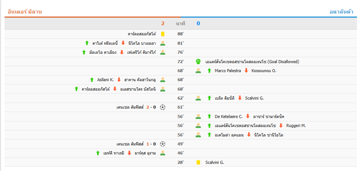Click the substitution icon in Marco Palestra's row
This screenshot has height=171, width=360.
(198, 71)
